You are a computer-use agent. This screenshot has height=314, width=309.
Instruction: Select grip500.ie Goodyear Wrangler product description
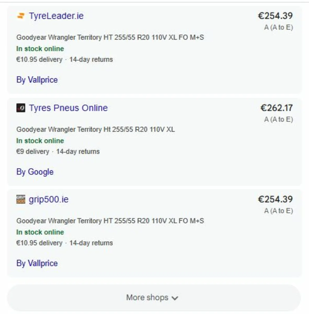tap(110, 221)
